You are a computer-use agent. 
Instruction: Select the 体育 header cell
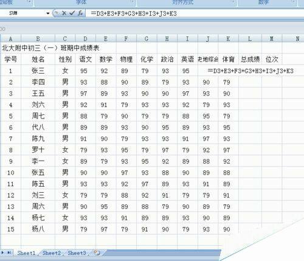point(229,59)
